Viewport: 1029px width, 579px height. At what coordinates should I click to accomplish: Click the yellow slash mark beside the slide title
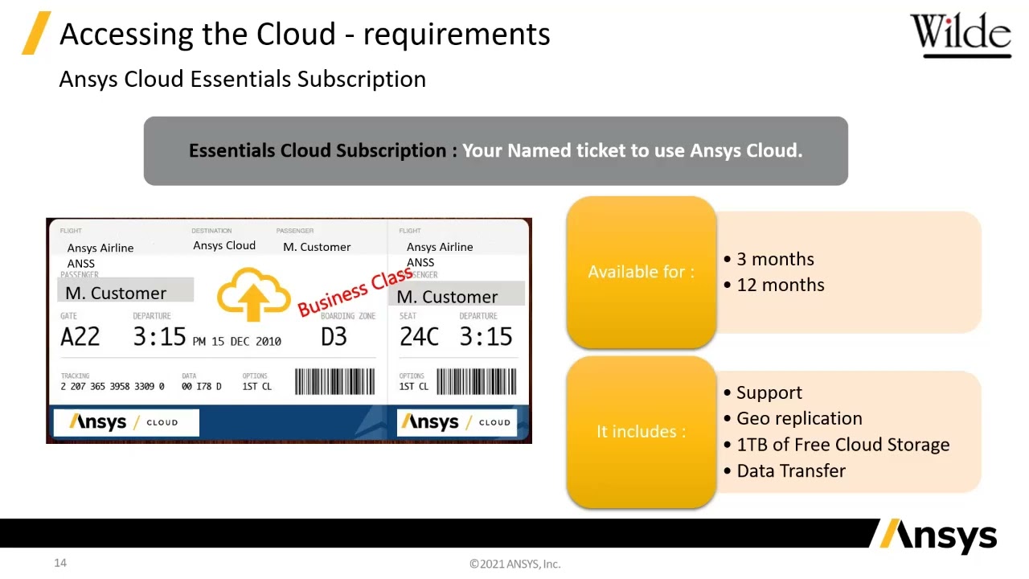(x=36, y=33)
